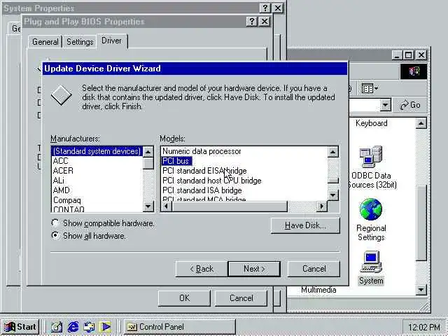Image resolution: width=448 pixels, height=336 pixels.
Task: Click Models list scroll left arrow
Action: click(167, 206)
